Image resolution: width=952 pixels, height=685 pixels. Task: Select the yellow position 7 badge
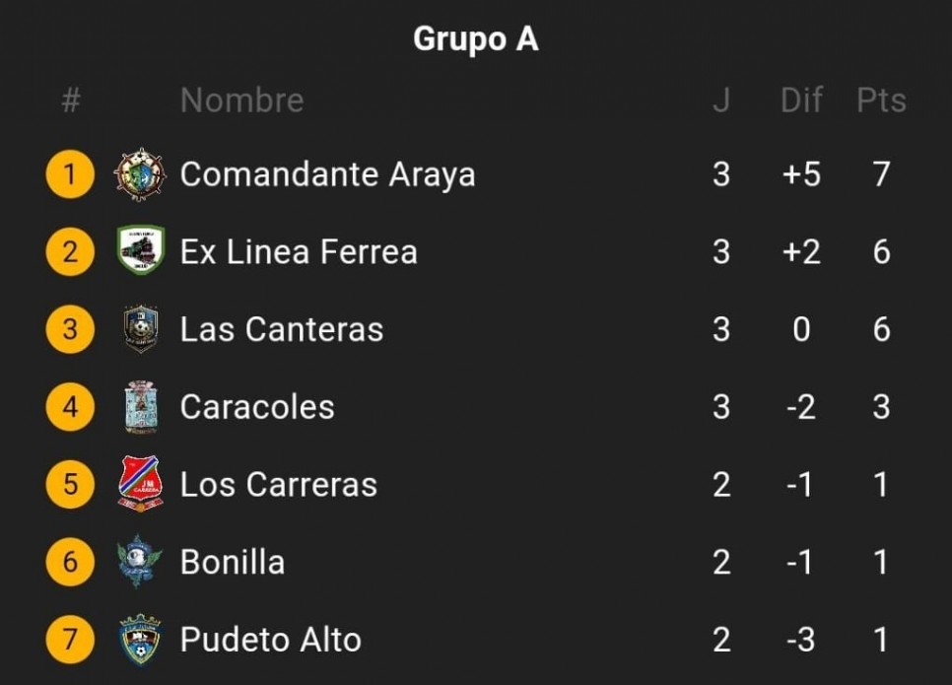(70, 640)
